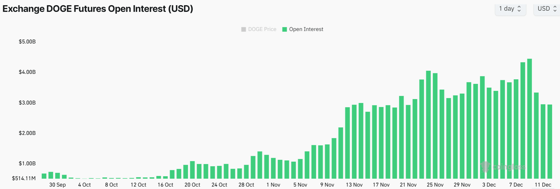Click the up-down chevron beside 1 day
This screenshot has width=560, height=189.
(519, 9)
